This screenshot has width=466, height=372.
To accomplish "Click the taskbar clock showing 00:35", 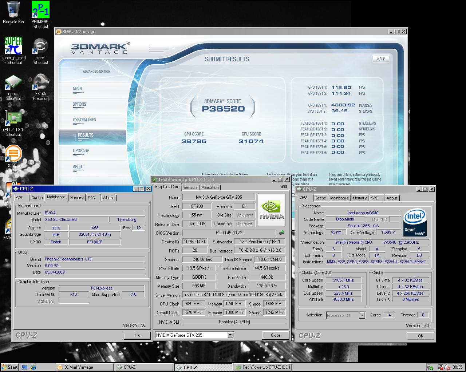I will [x=458, y=367].
